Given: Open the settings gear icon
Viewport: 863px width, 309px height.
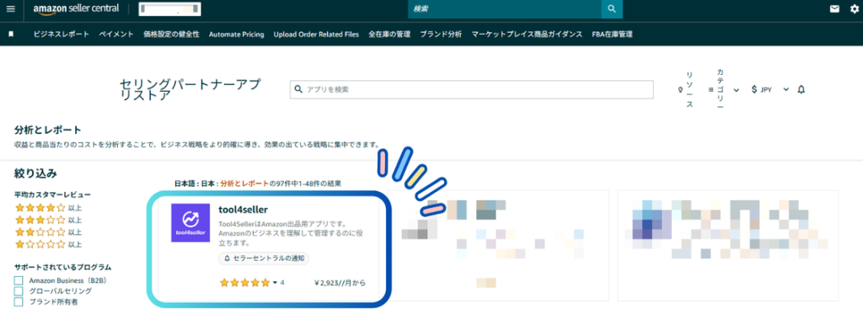Looking at the screenshot, I should (855, 8).
